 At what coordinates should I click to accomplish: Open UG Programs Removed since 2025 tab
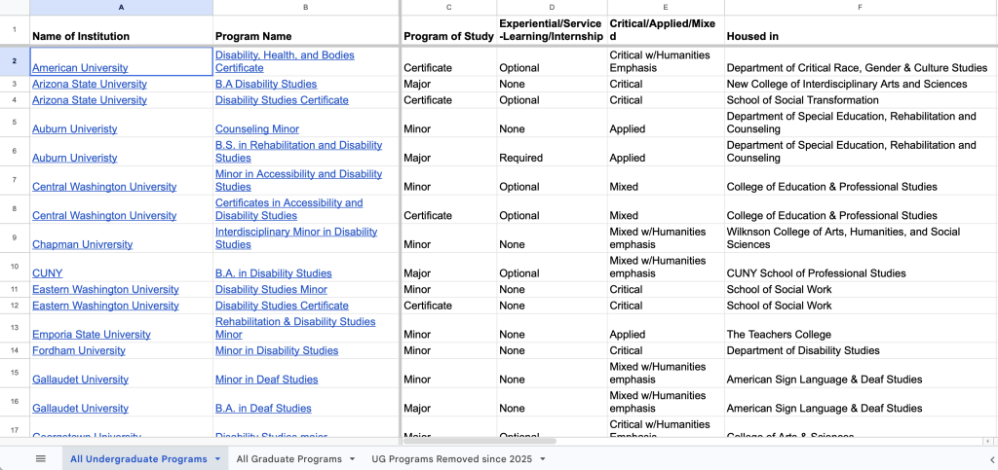[453, 458]
